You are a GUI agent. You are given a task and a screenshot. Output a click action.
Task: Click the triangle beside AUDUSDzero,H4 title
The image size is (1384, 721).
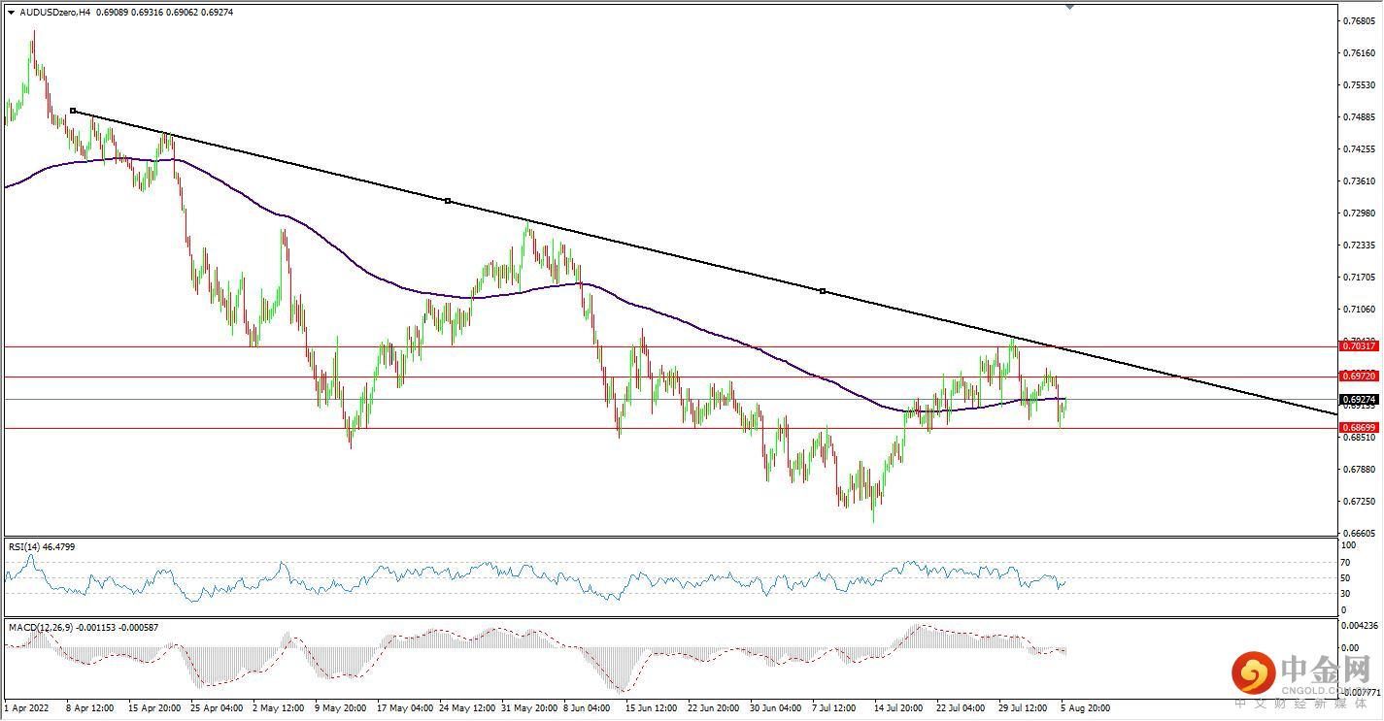11,12
